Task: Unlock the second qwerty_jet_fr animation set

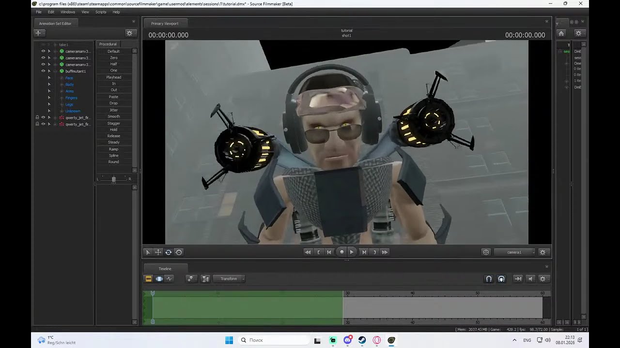Action: 37,124
